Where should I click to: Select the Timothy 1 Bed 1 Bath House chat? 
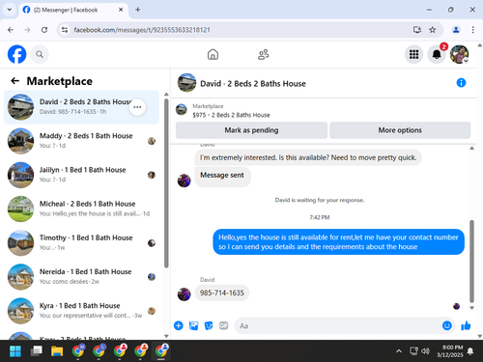[81, 242]
